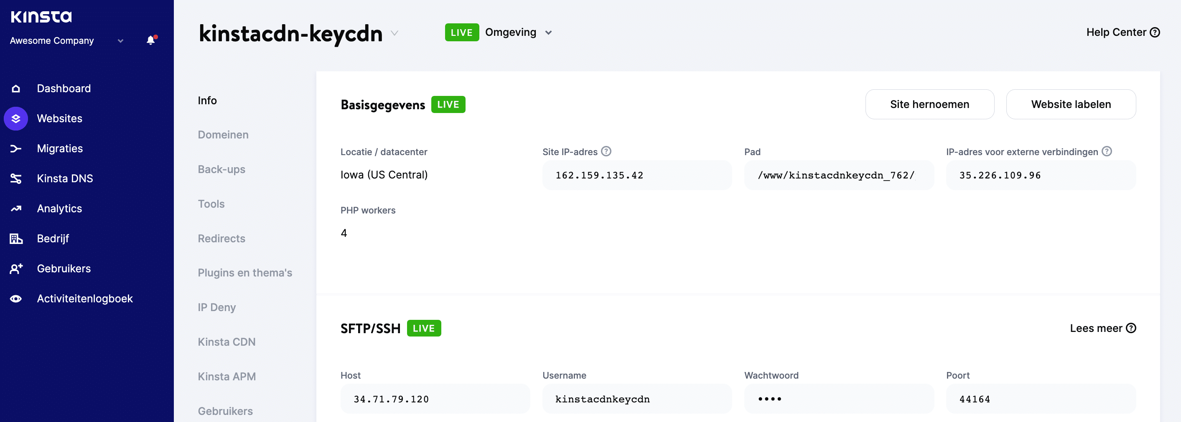Viewport: 1181px width, 422px height.
Task: Open Kinsta DNS via its sidebar icon
Action: [15, 178]
